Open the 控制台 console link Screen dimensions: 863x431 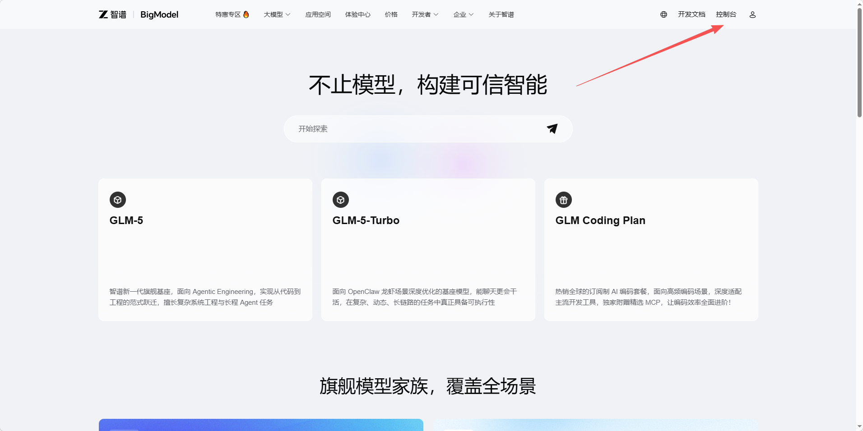726,14
